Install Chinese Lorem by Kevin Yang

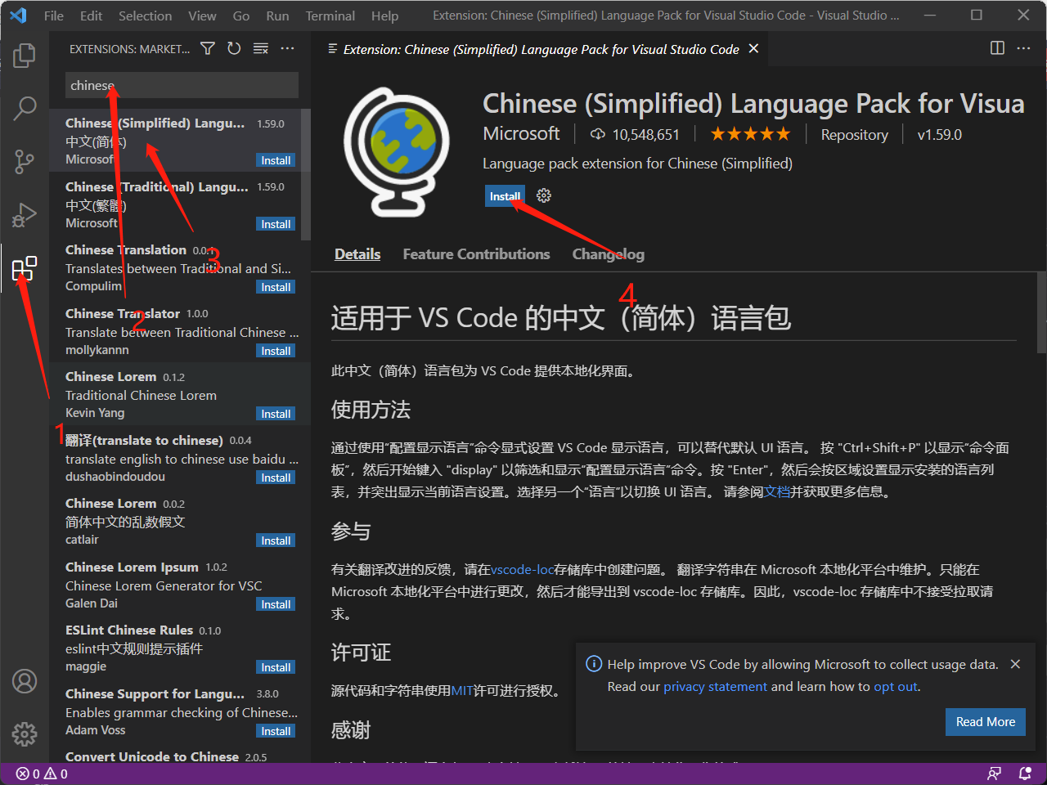pos(276,414)
